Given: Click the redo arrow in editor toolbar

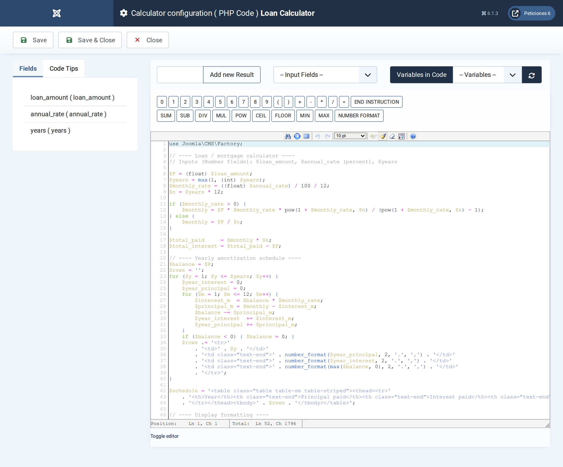Looking at the screenshot, I should pos(327,136).
